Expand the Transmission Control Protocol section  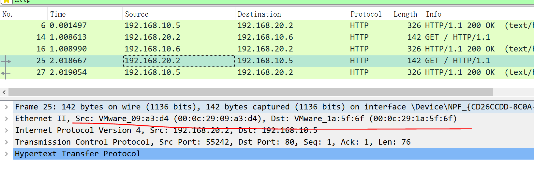coord(7,142)
